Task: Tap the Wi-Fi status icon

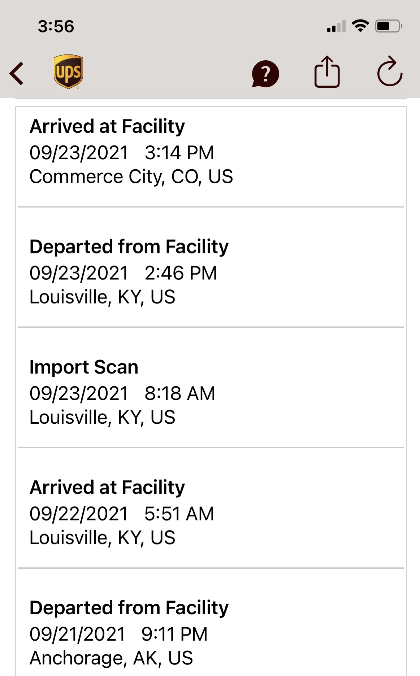Action: pyautogui.click(x=360, y=26)
